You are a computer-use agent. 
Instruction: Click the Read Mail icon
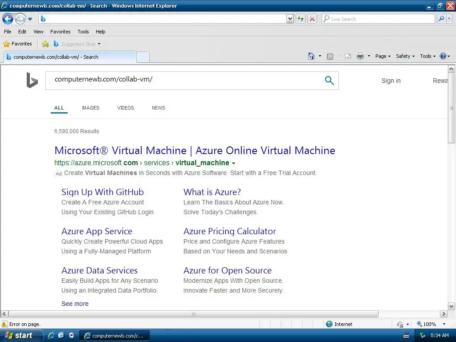click(x=348, y=56)
